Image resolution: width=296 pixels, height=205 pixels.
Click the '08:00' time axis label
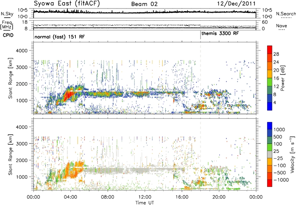[108, 197]
